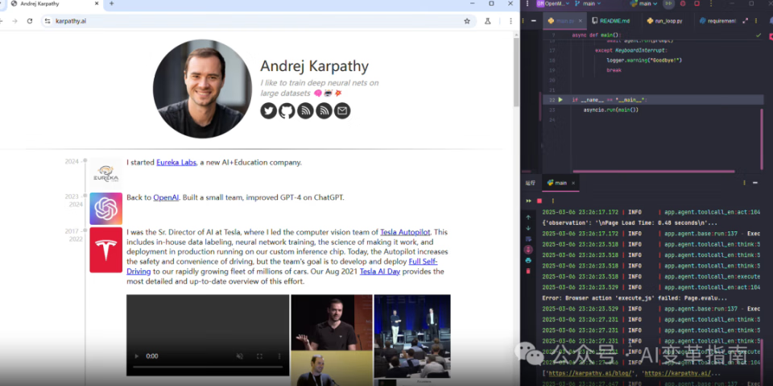View site information icon in address bar

[x=48, y=21]
